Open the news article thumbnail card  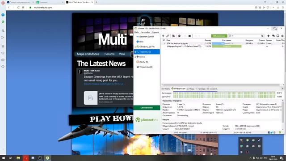coord(108,98)
